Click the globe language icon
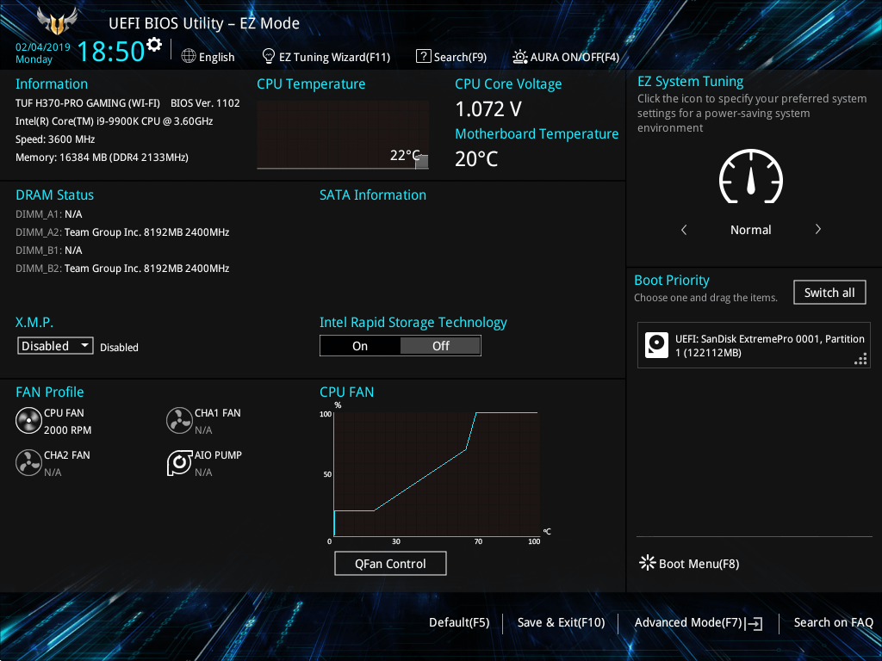The width and height of the screenshot is (882, 661). [189, 56]
